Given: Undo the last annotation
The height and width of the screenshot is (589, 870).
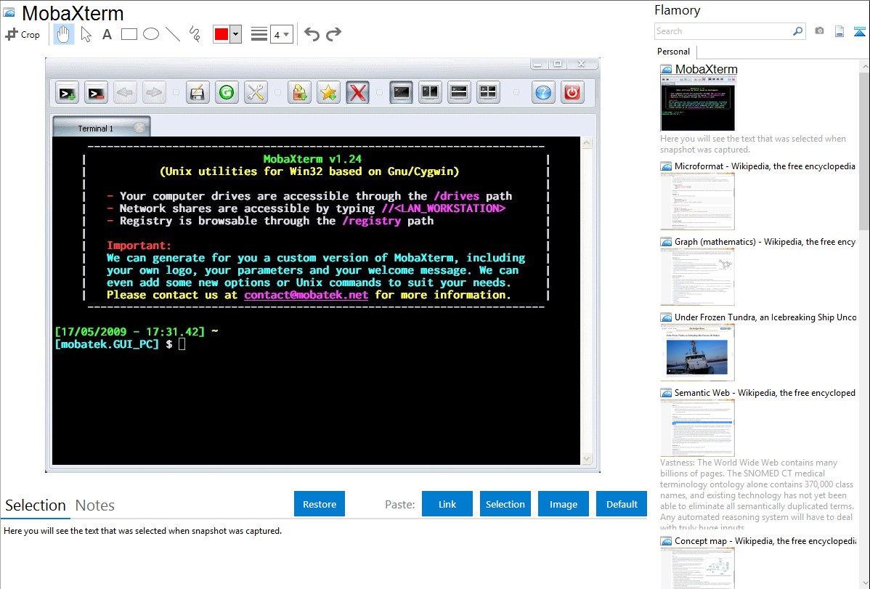Looking at the screenshot, I should click(x=312, y=34).
